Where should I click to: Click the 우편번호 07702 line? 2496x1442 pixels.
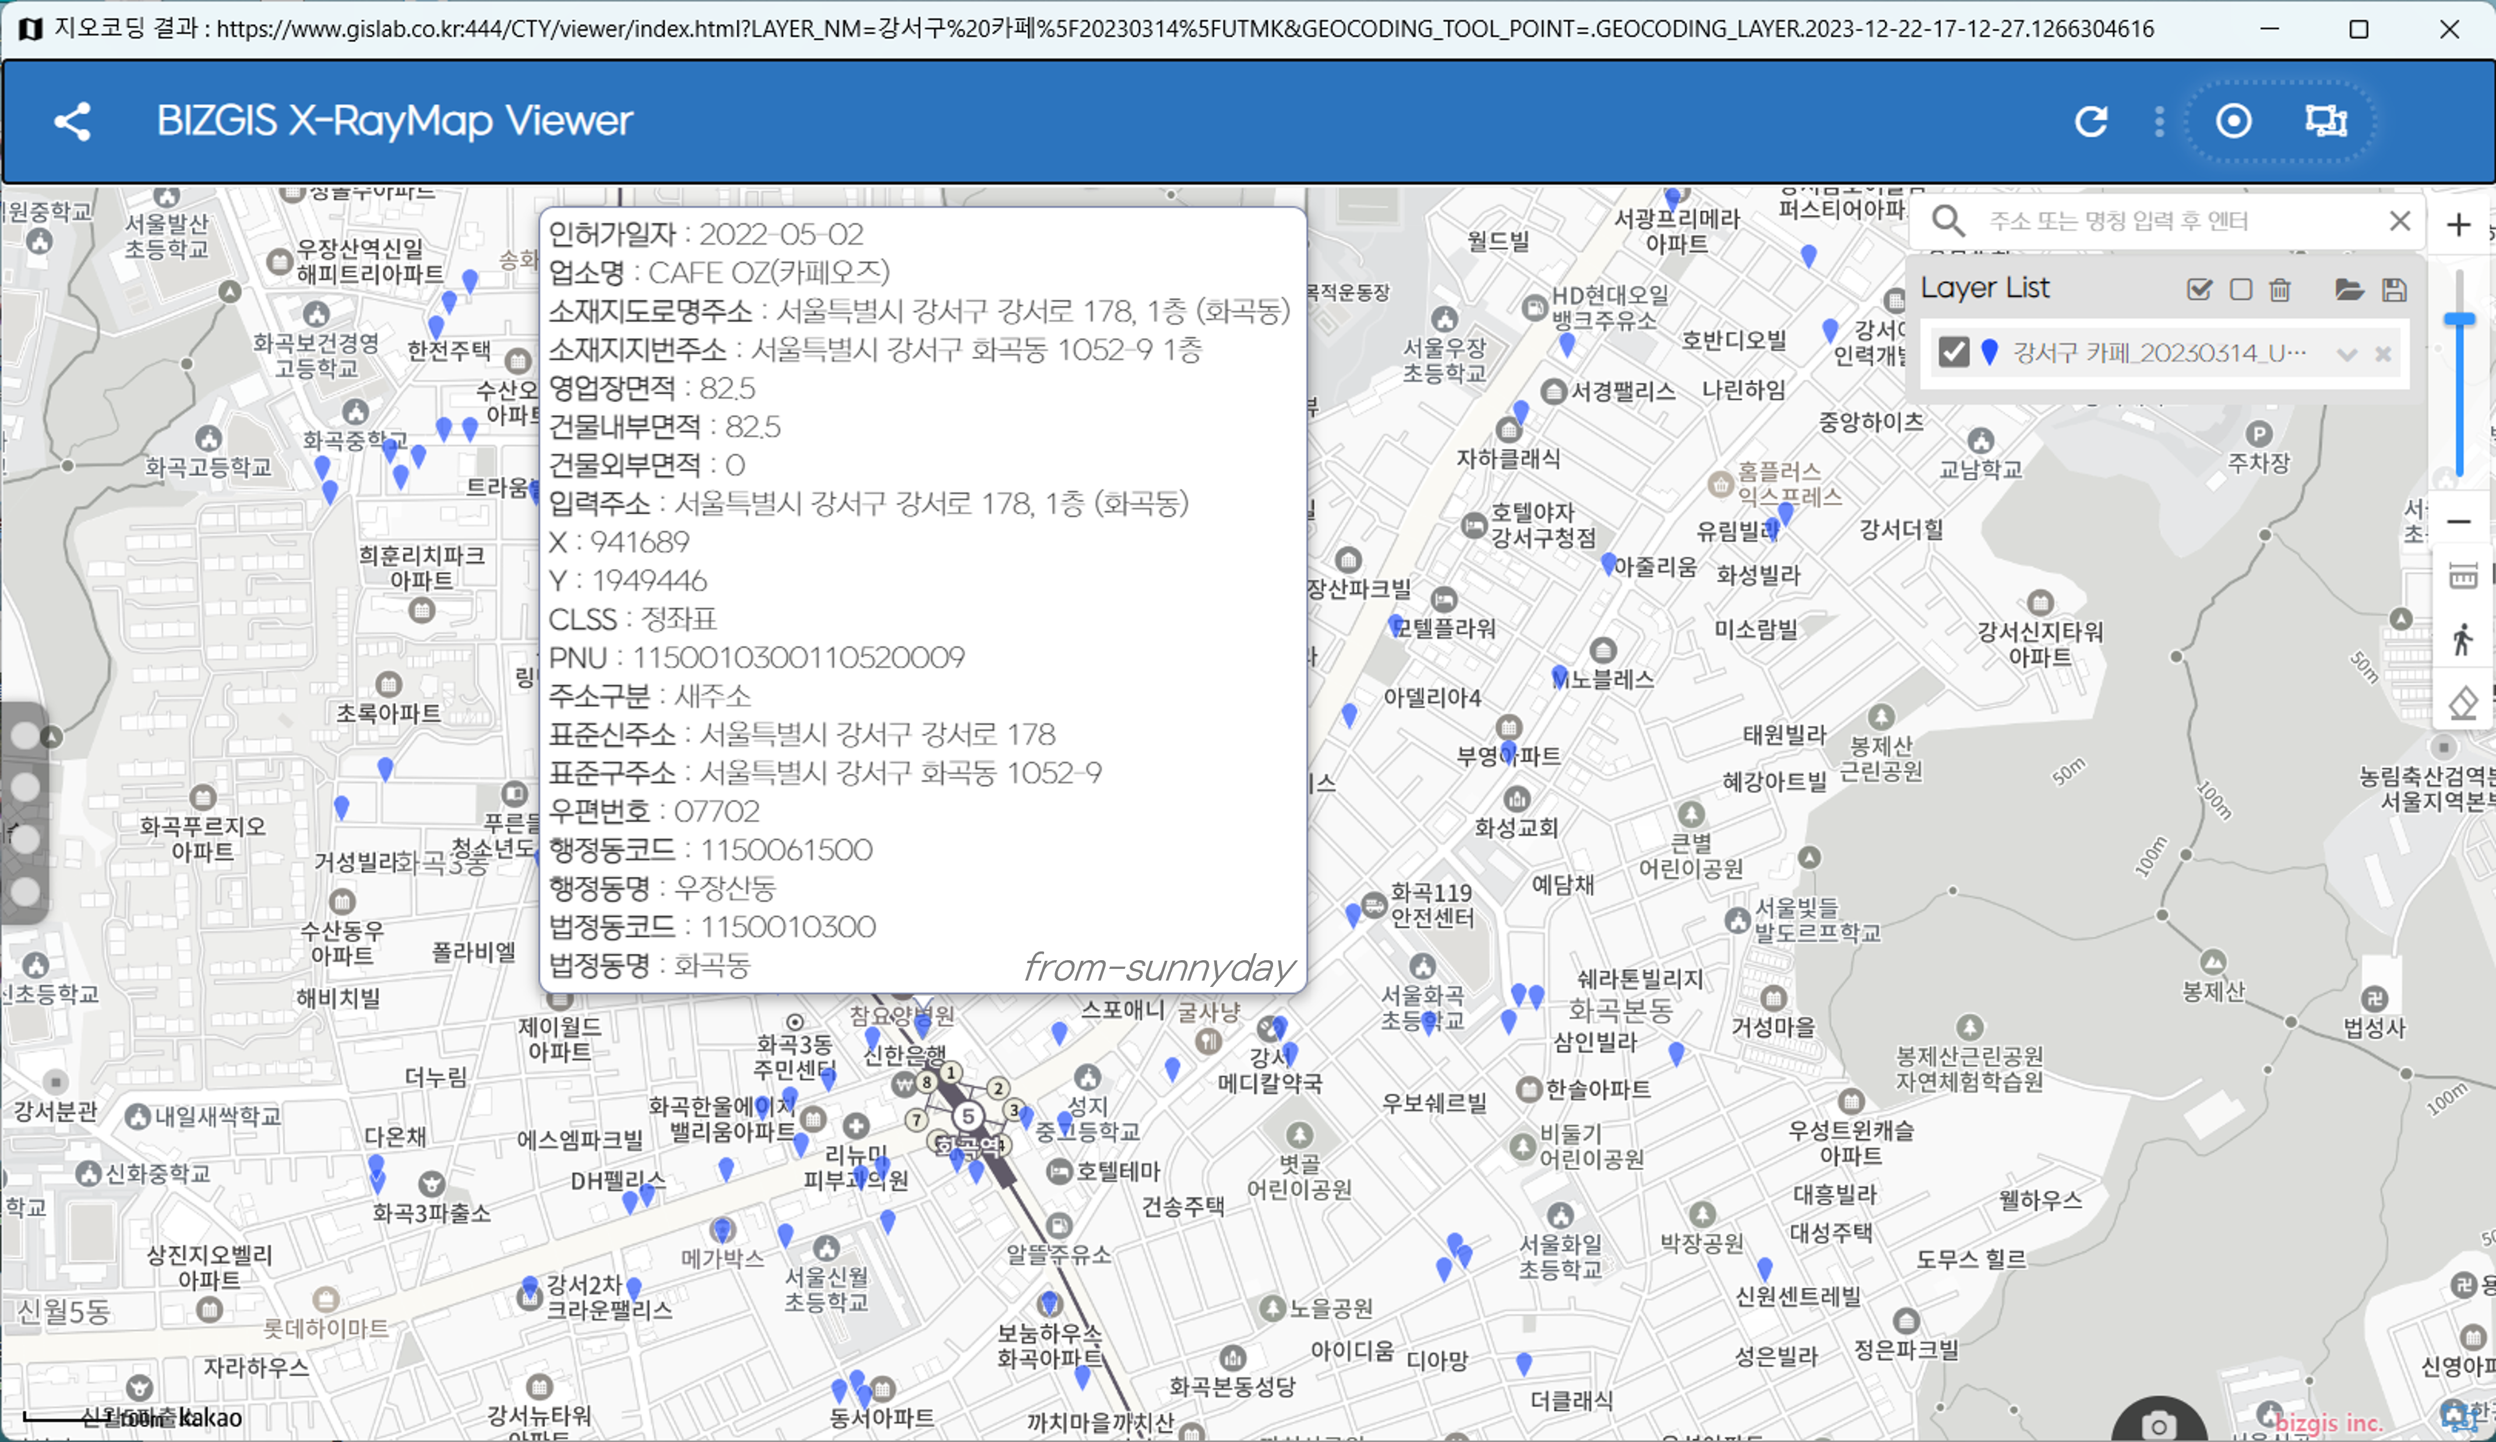tap(654, 811)
